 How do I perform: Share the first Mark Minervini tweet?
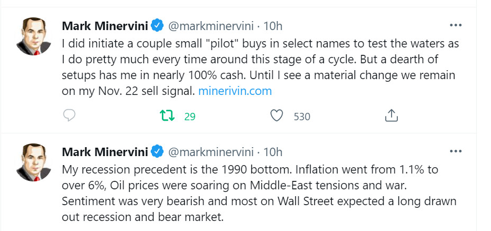pos(390,115)
